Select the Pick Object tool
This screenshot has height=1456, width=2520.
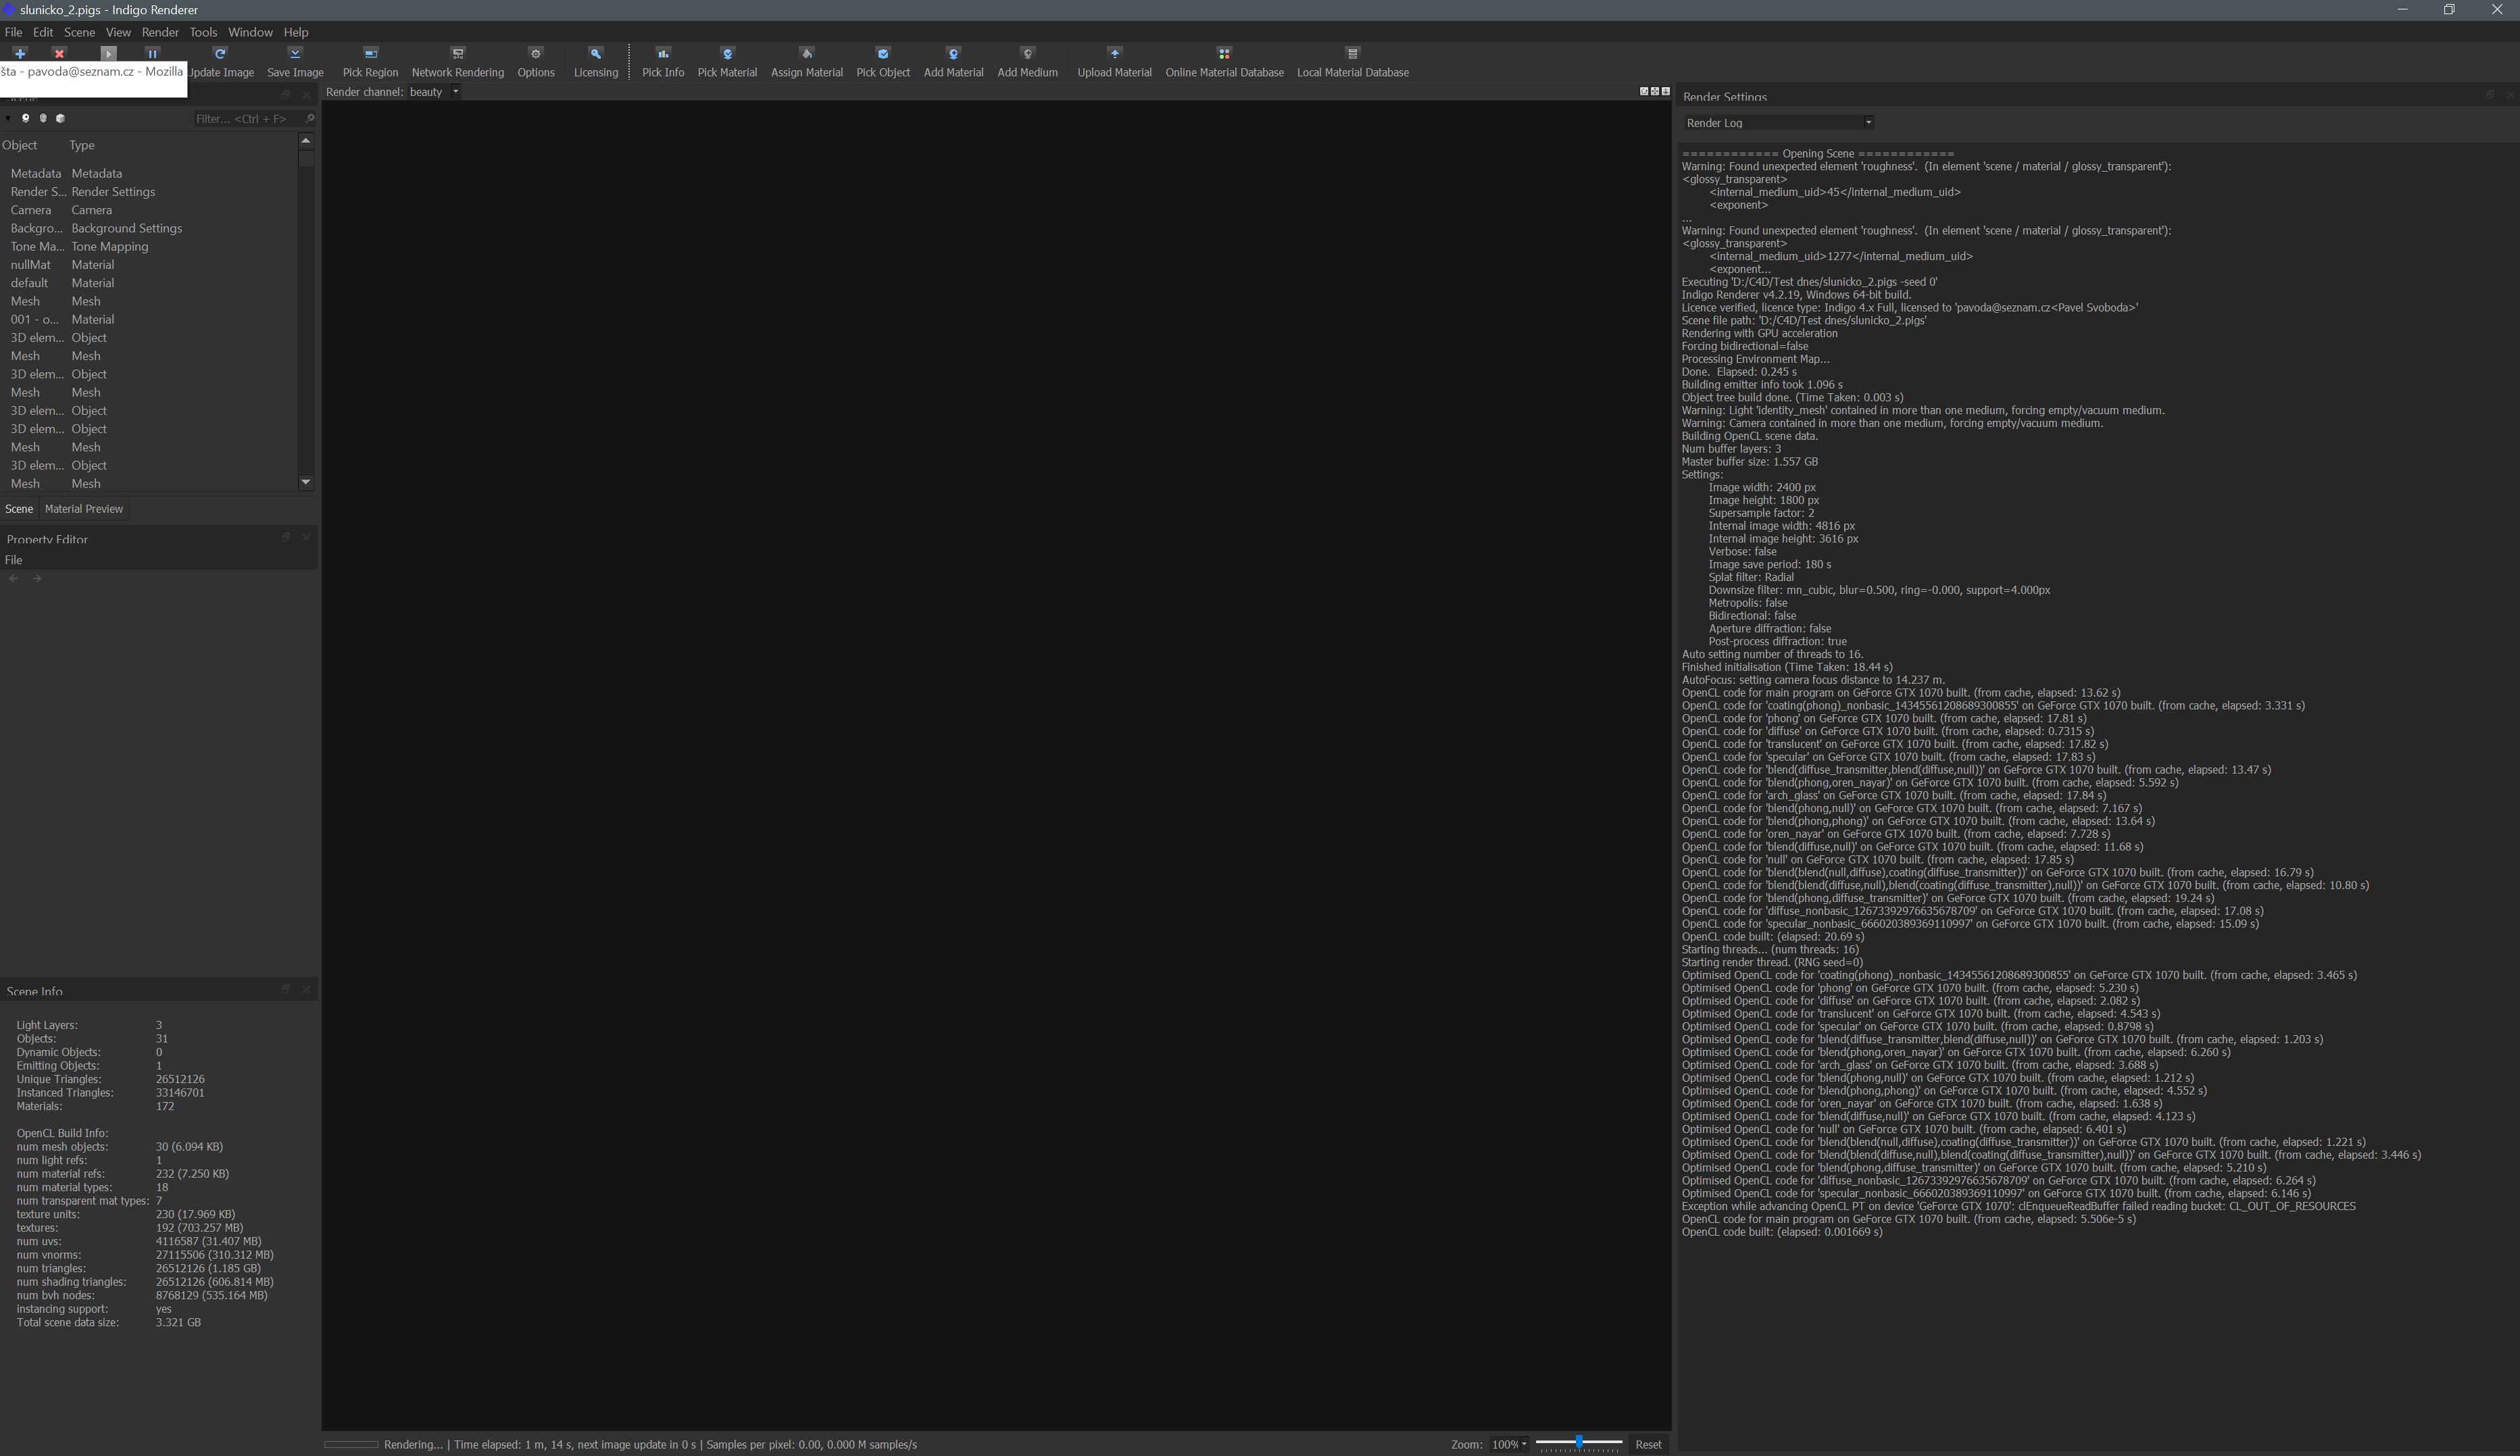(x=883, y=62)
